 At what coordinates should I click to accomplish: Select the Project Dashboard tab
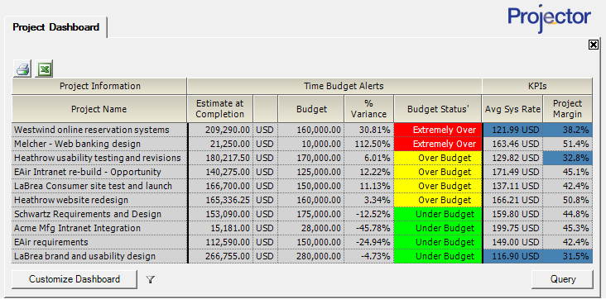coord(56,27)
